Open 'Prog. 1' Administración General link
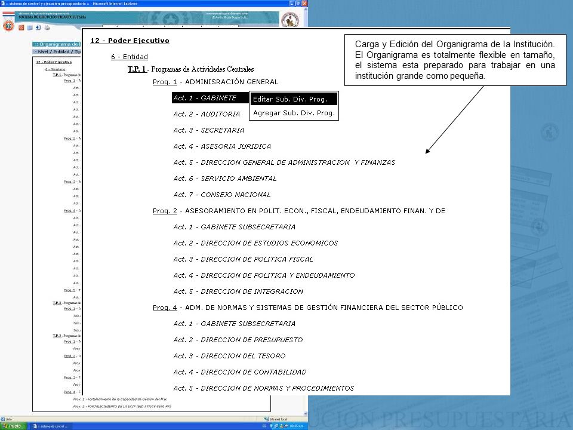This screenshot has width=573, height=430. coord(165,82)
